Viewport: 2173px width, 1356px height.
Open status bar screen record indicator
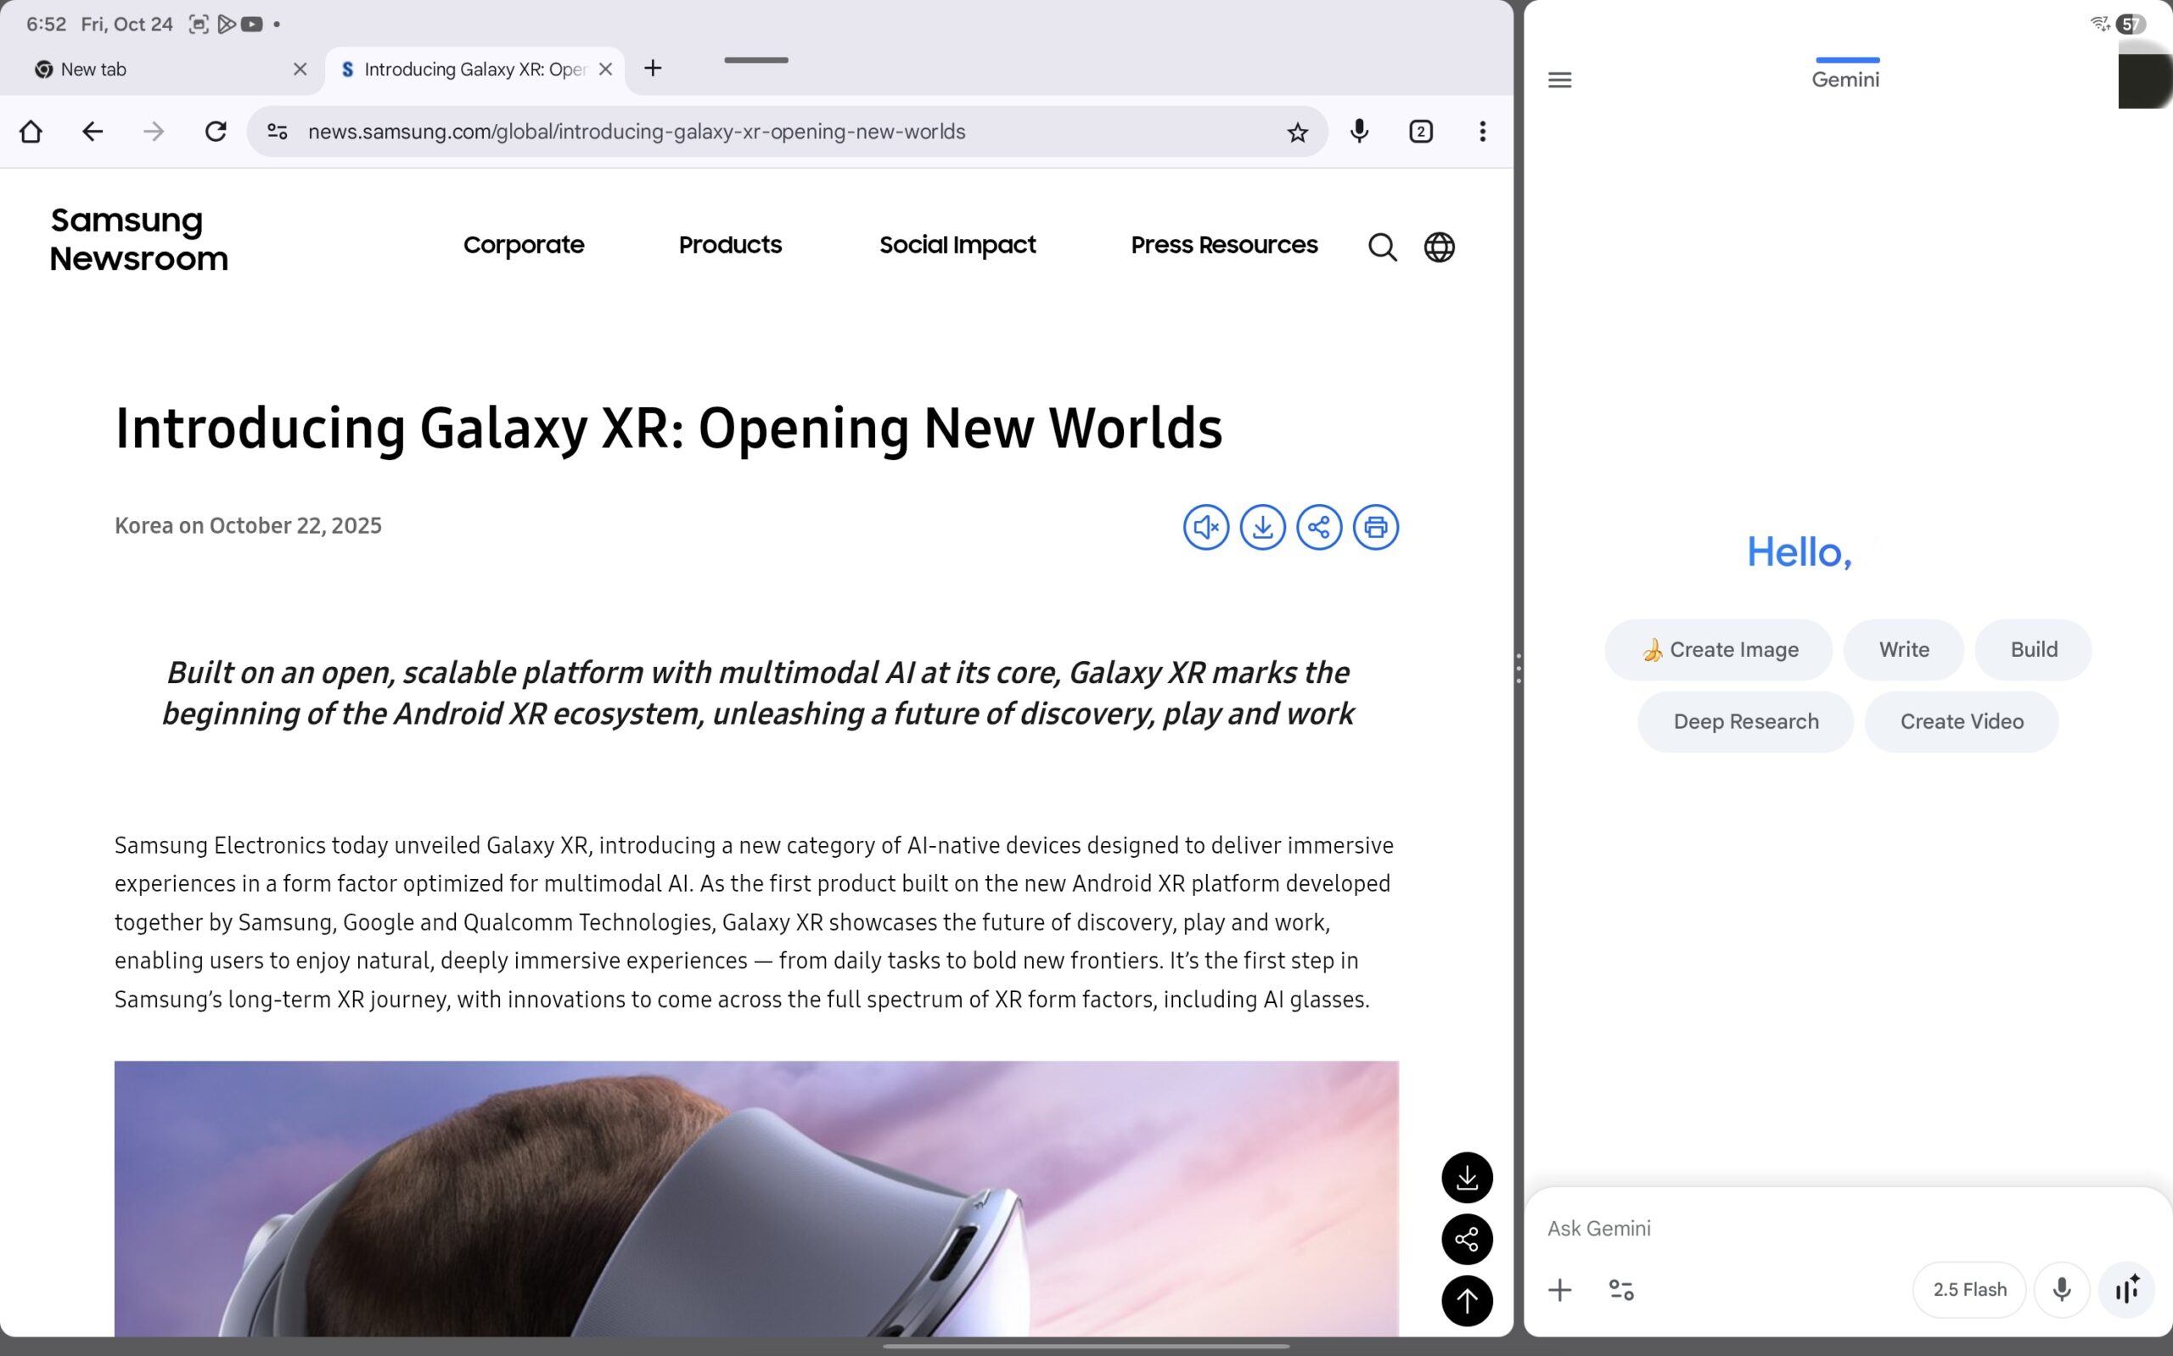point(198,25)
